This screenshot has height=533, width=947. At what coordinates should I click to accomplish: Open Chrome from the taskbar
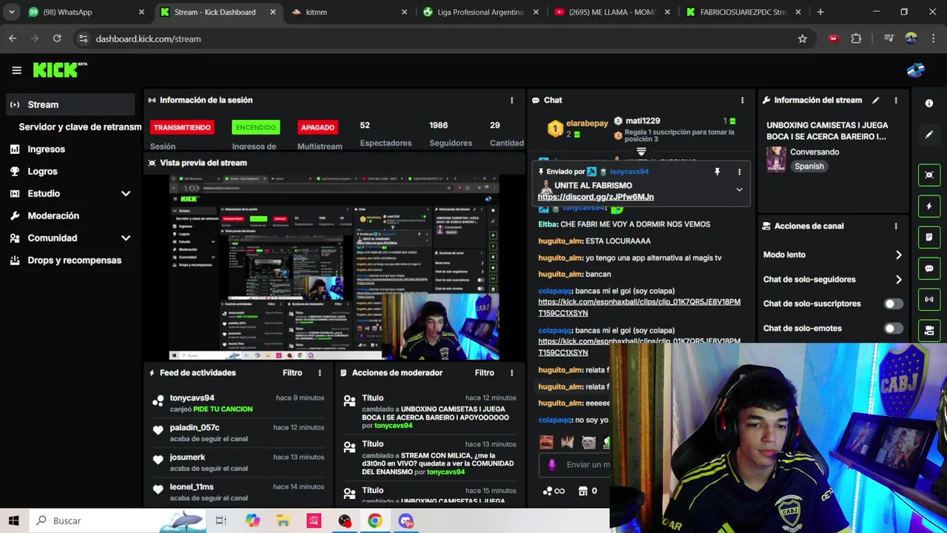pyautogui.click(x=375, y=520)
